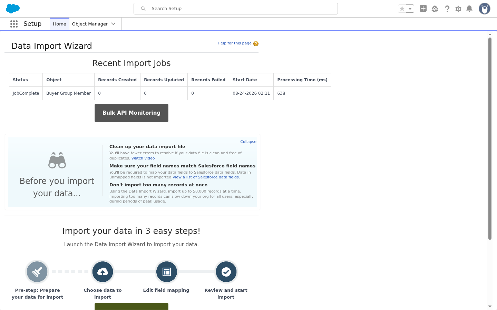Open the favorites list dropdown arrow
497x310 pixels.
tap(410, 9)
